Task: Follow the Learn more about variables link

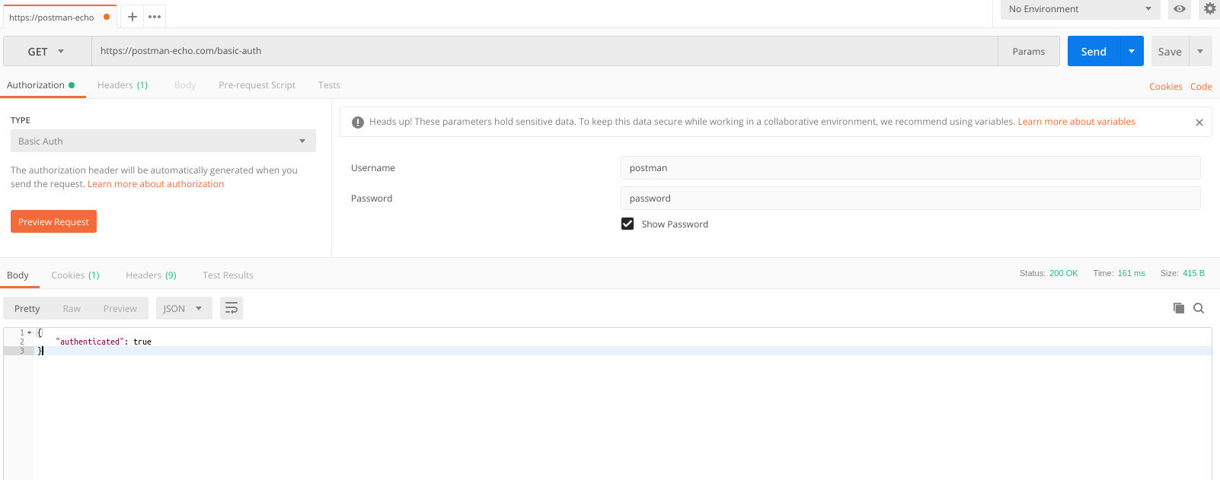Action: [x=1076, y=122]
